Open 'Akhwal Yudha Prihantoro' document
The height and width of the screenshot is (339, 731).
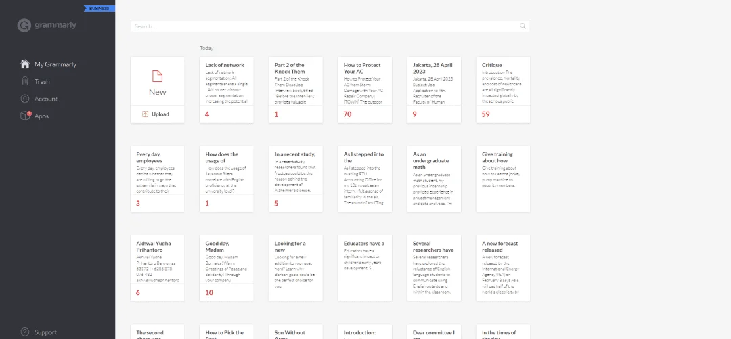pyautogui.click(x=158, y=268)
